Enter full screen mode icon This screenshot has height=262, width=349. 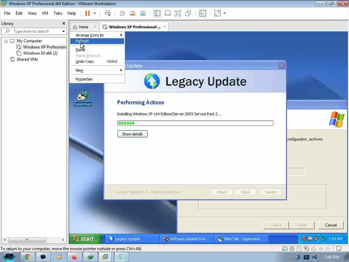pyautogui.click(x=178, y=13)
